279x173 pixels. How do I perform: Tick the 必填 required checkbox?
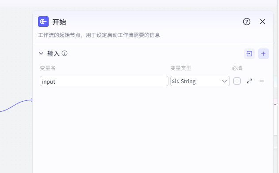(x=237, y=81)
